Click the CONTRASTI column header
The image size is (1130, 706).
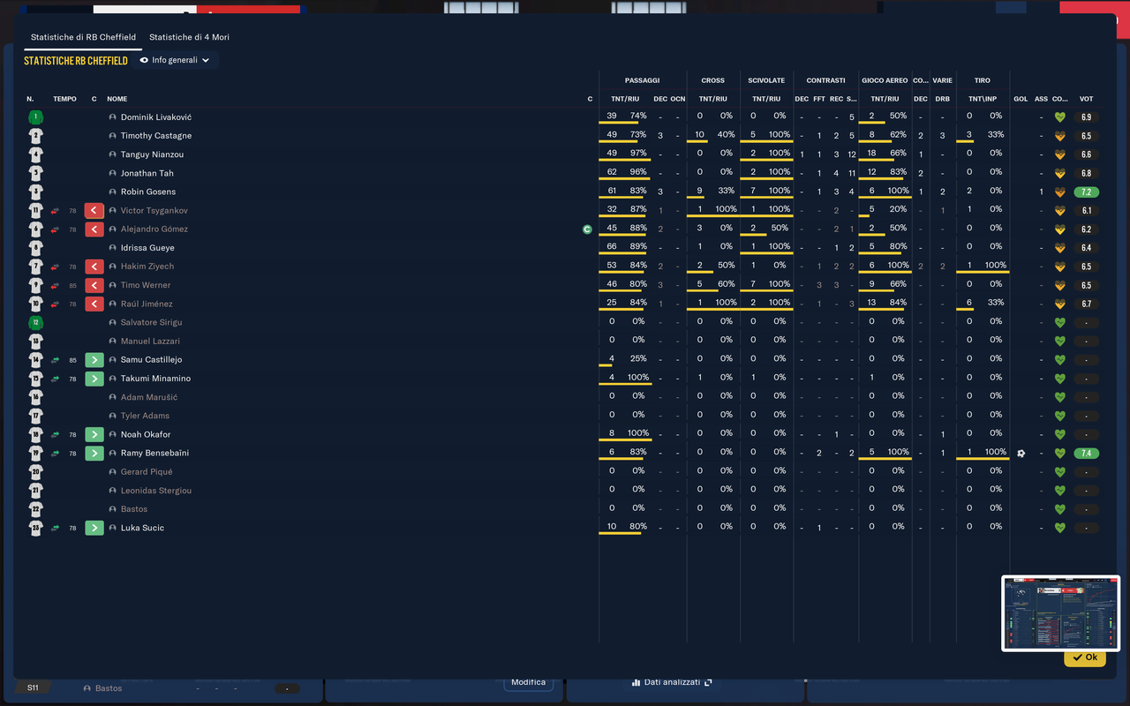[825, 80]
